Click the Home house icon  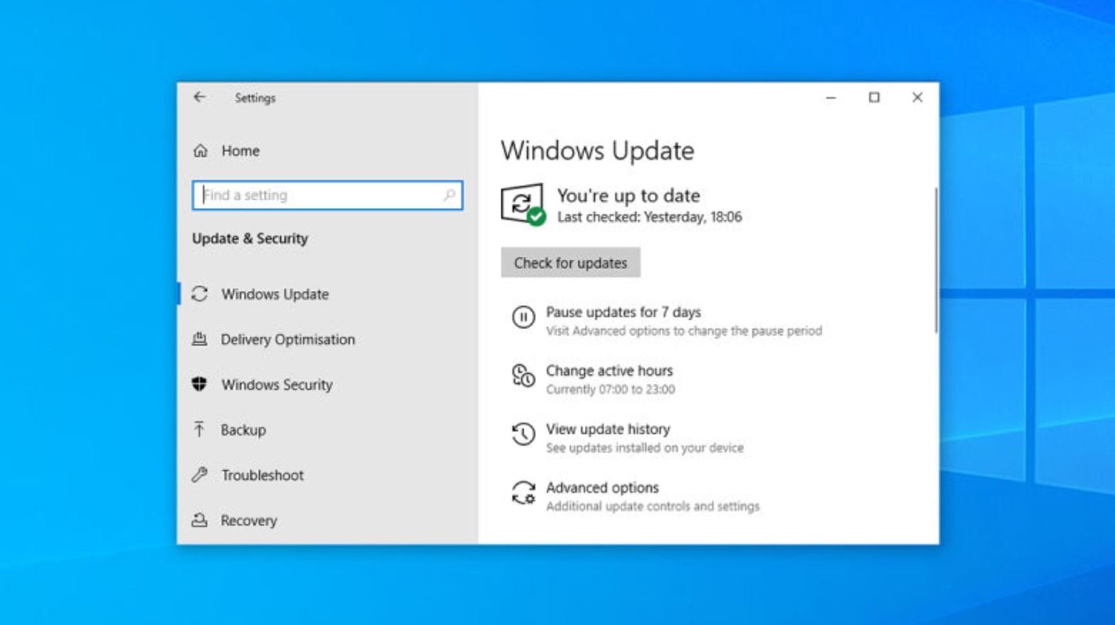(201, 150)
